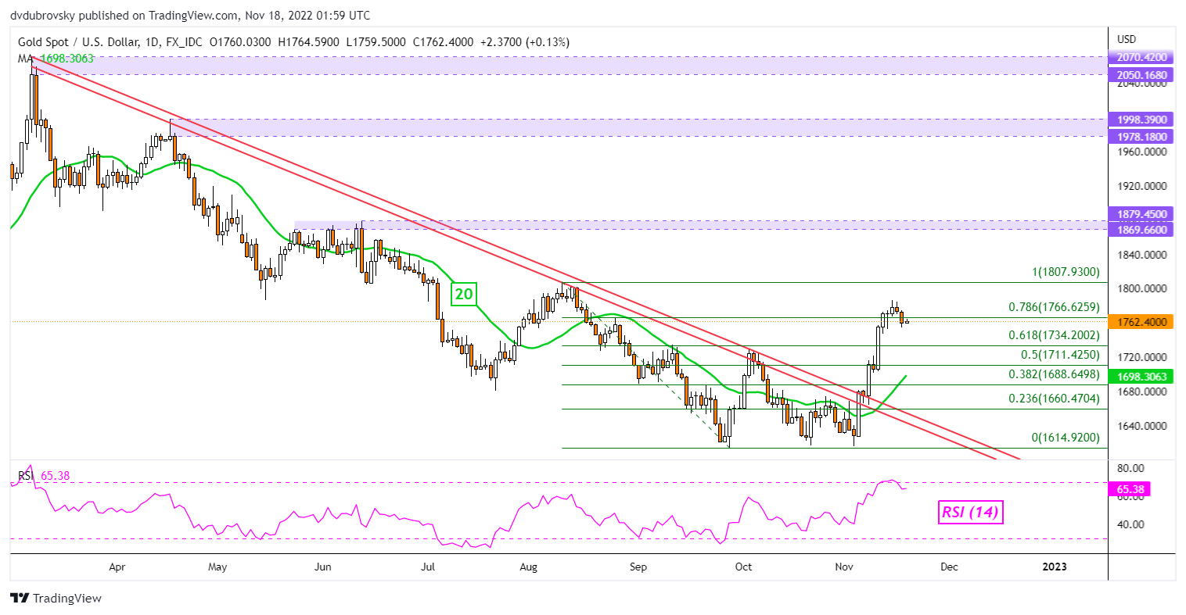Click the Dec label on time axis
This screenshot has height=615, width=1186.
[x=949, y=567]
